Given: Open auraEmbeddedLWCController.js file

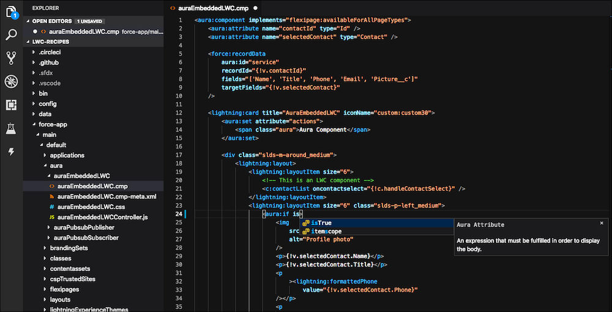Looking at the screenshot, I should point(93,217).
